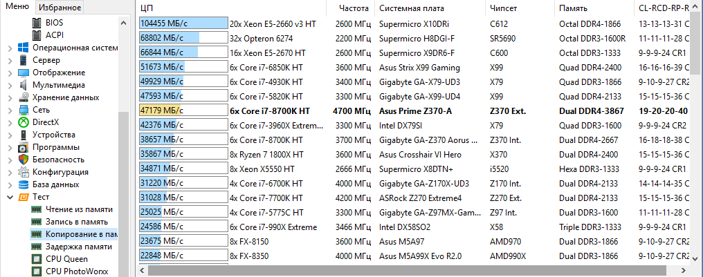Click the База данных database icon

coord(24,184)
